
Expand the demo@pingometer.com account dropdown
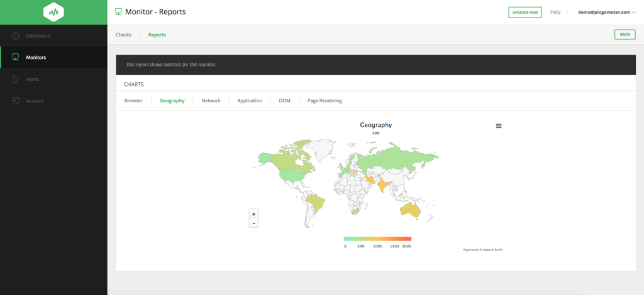(607, 12)
